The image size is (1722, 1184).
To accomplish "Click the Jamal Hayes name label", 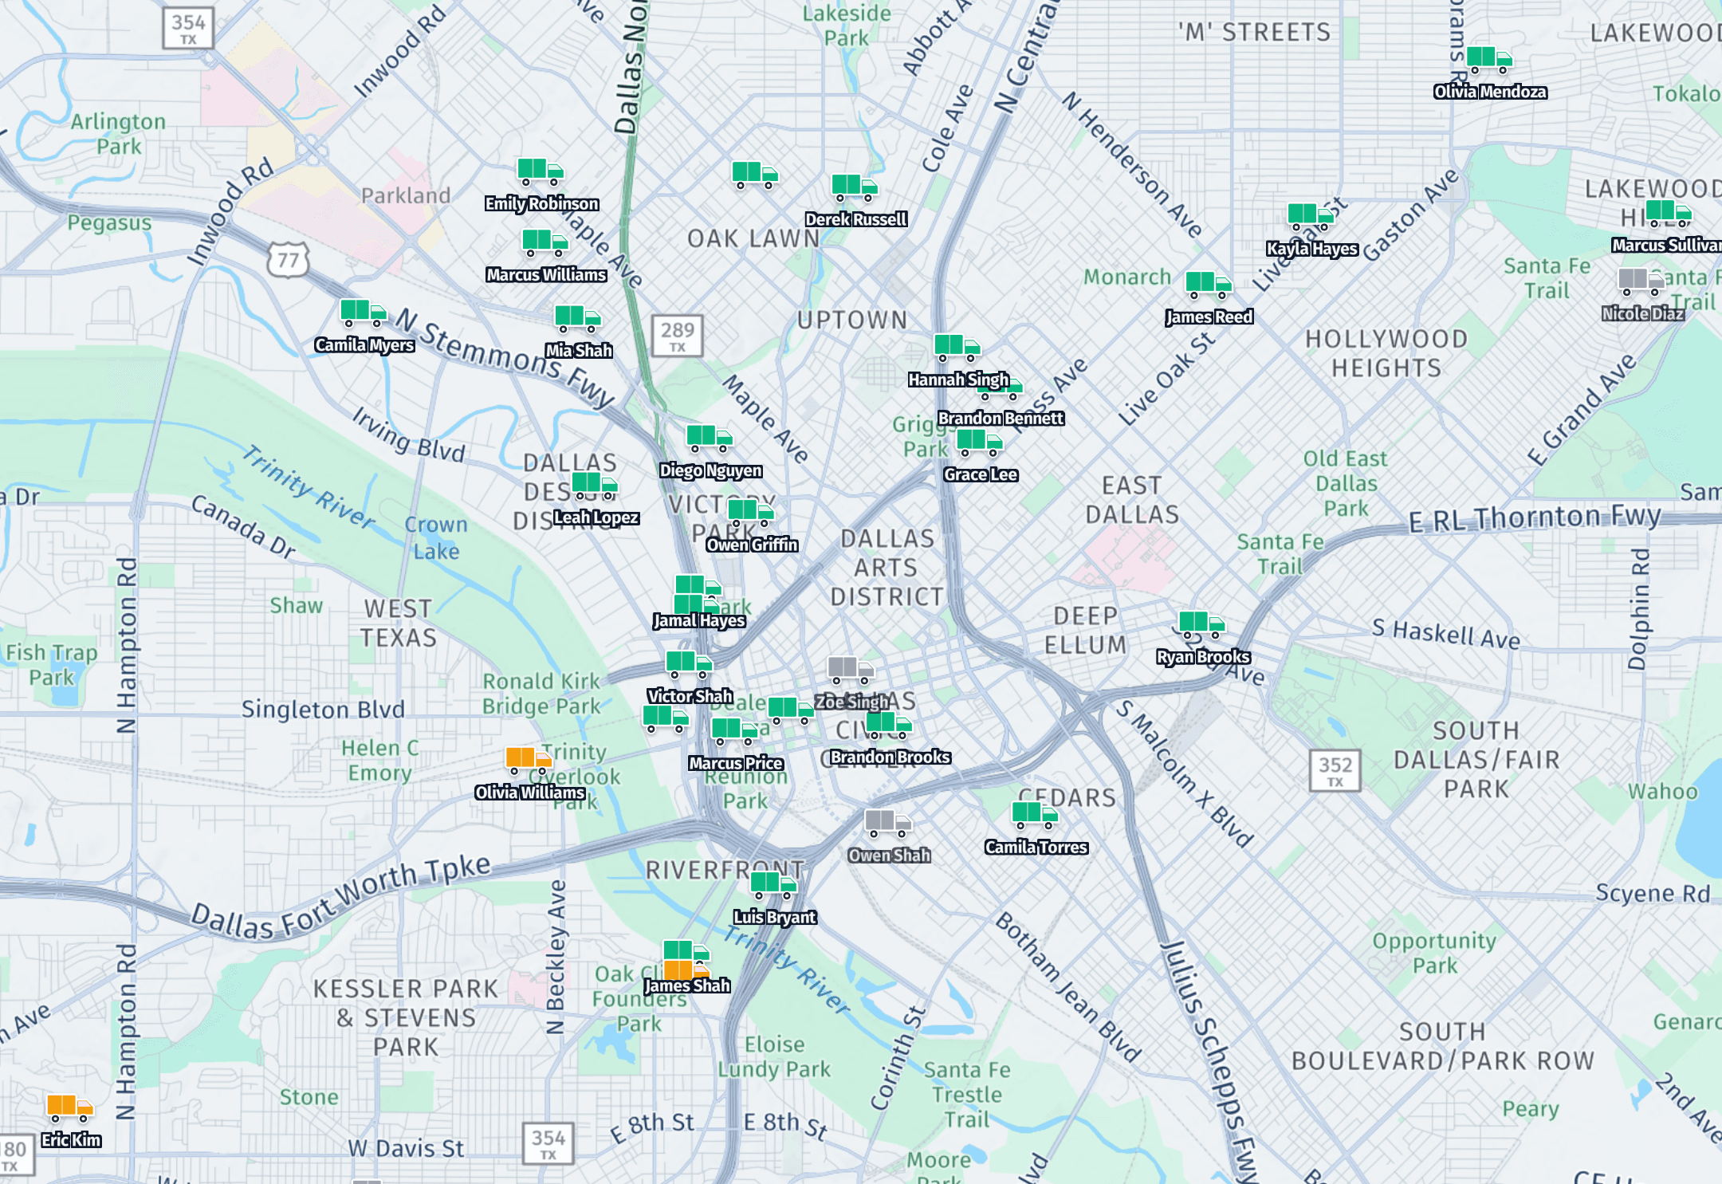I will (x=699, y=621).
